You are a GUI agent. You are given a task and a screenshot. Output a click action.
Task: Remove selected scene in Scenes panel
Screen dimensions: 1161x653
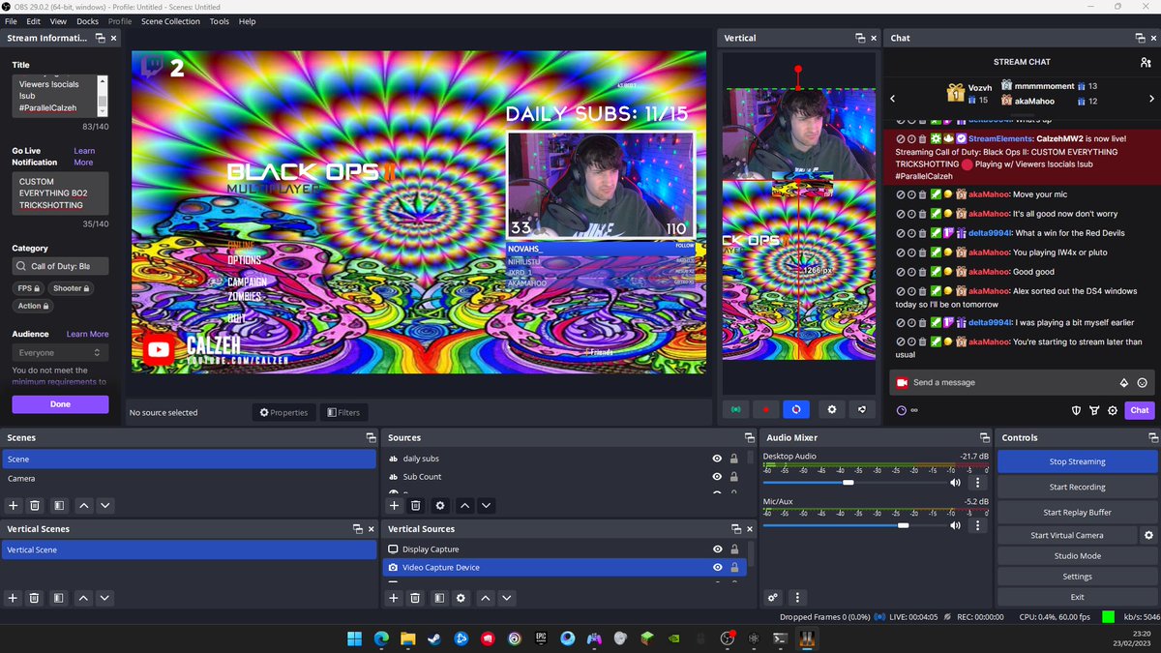pyautogui.click(x=35, y=505)
